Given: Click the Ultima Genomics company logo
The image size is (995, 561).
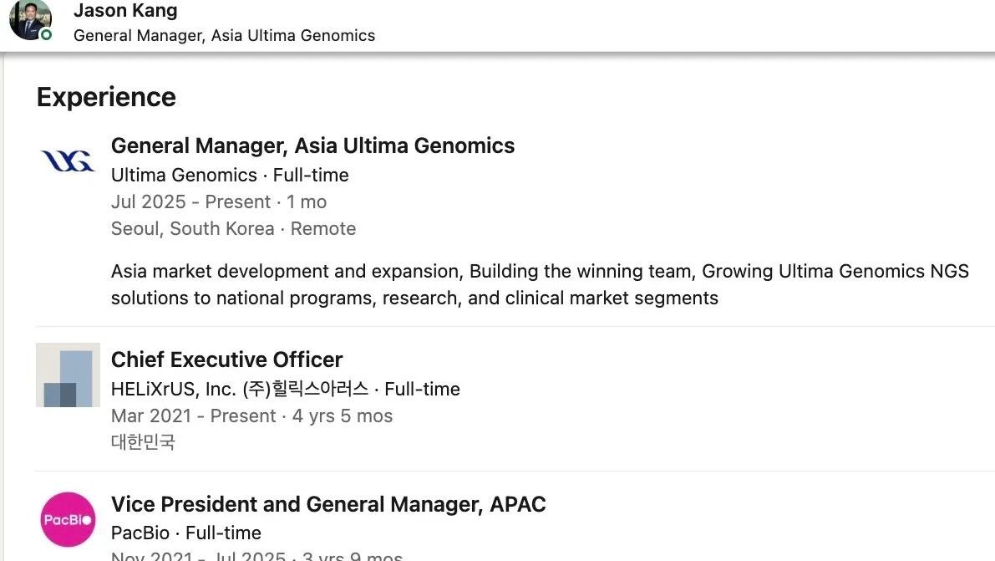Looking at the screenshot, I should (x=68, y=161).
